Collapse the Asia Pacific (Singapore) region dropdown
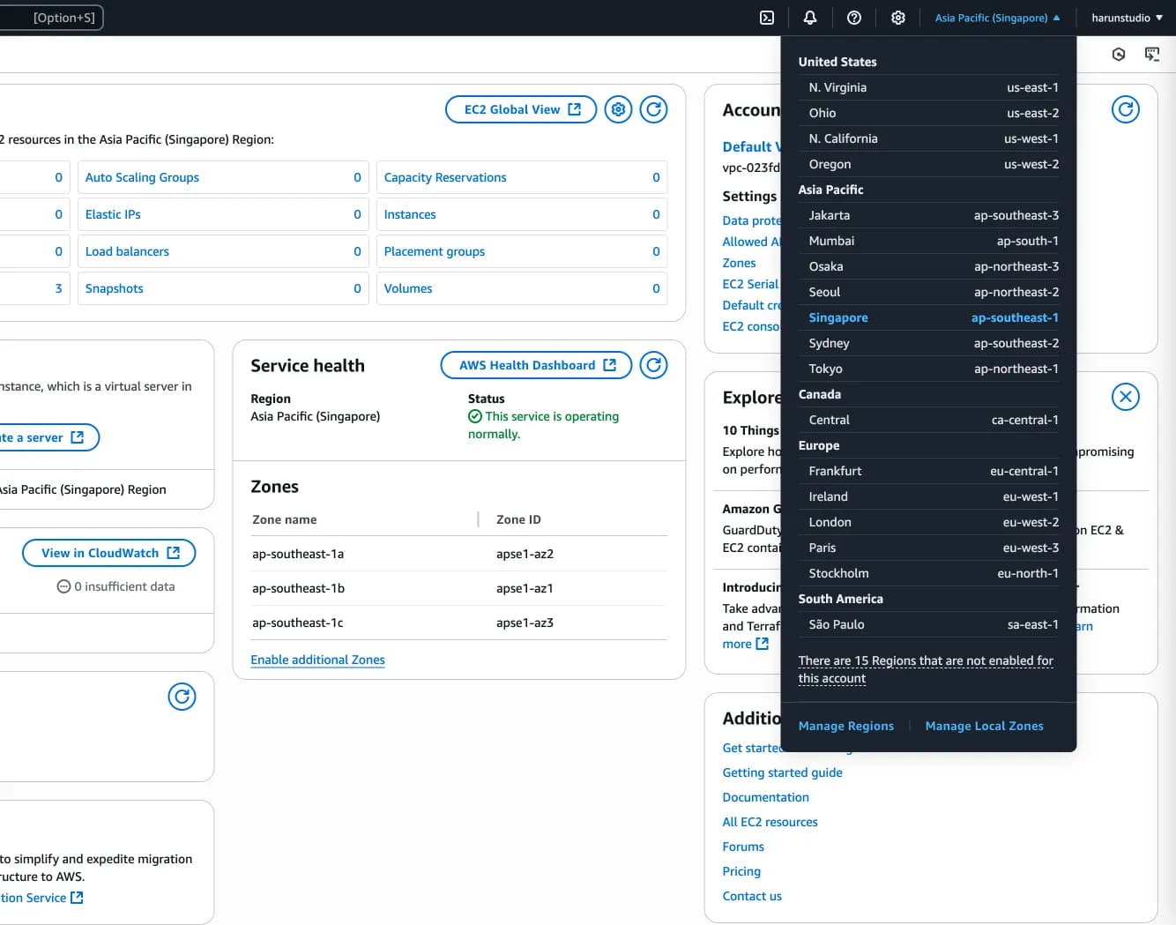Viewport: 1176px width, 925px height. point(997,18)
